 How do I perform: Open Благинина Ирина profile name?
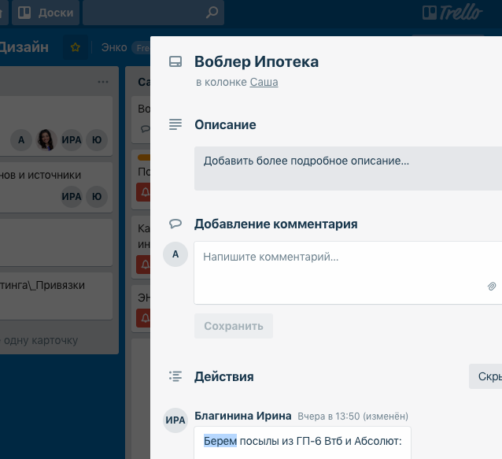point(243,416)
